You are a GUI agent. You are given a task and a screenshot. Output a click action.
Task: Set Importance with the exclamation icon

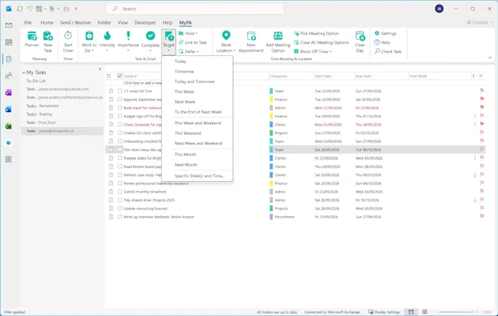coord(128,42)
